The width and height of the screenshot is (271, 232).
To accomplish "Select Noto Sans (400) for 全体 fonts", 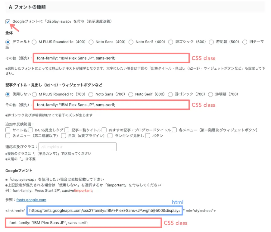I will tap(91, 42).
